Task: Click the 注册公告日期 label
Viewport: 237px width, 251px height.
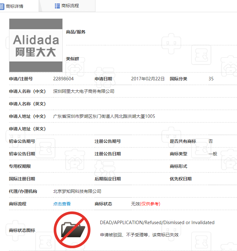Action: pyautogui.click(x=108, y=154)
